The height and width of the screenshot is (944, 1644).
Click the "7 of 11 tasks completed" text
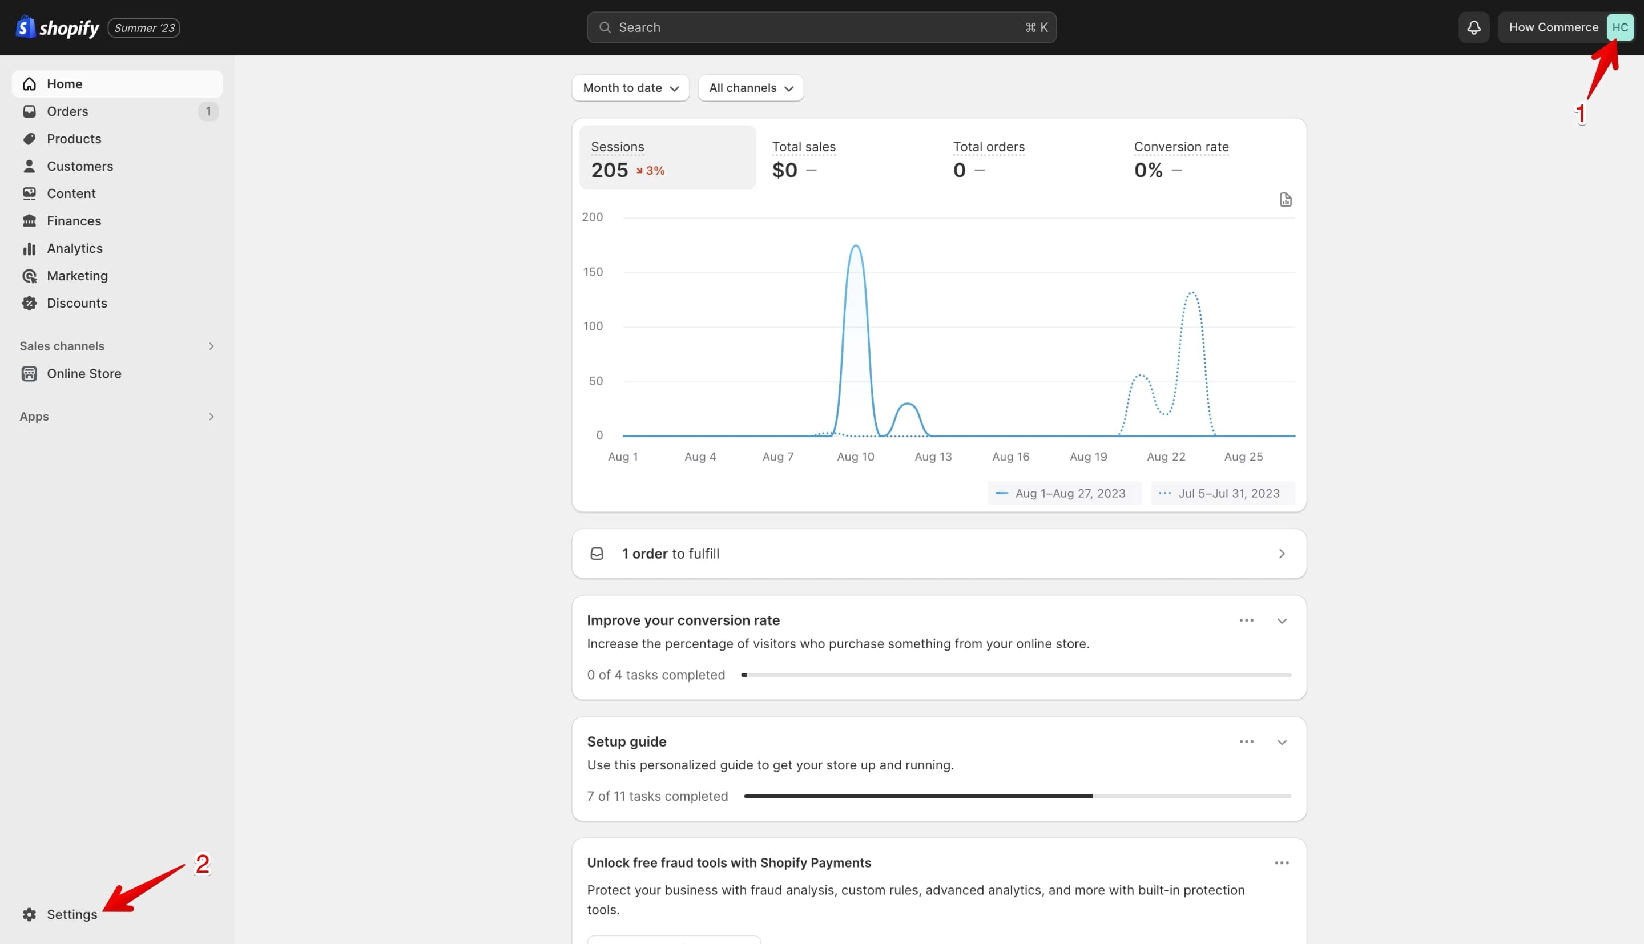point(658,796)
